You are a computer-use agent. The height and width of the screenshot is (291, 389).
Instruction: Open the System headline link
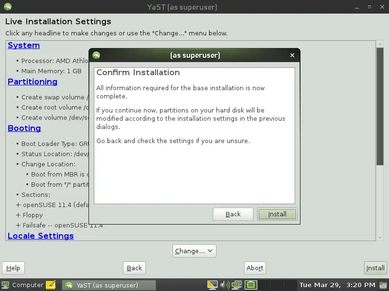click(24, 45)
